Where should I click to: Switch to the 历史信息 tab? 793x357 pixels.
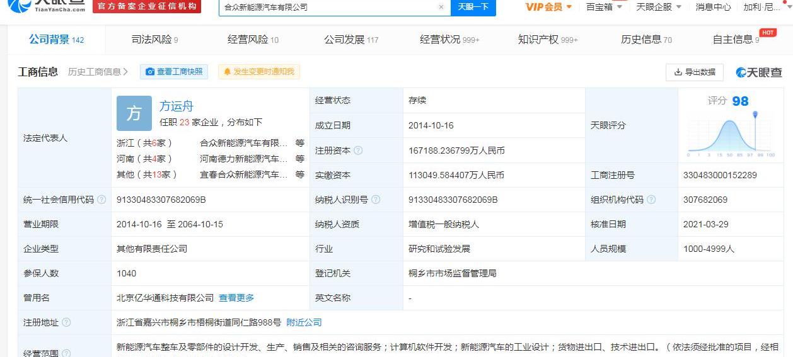(x=646, y=40)
